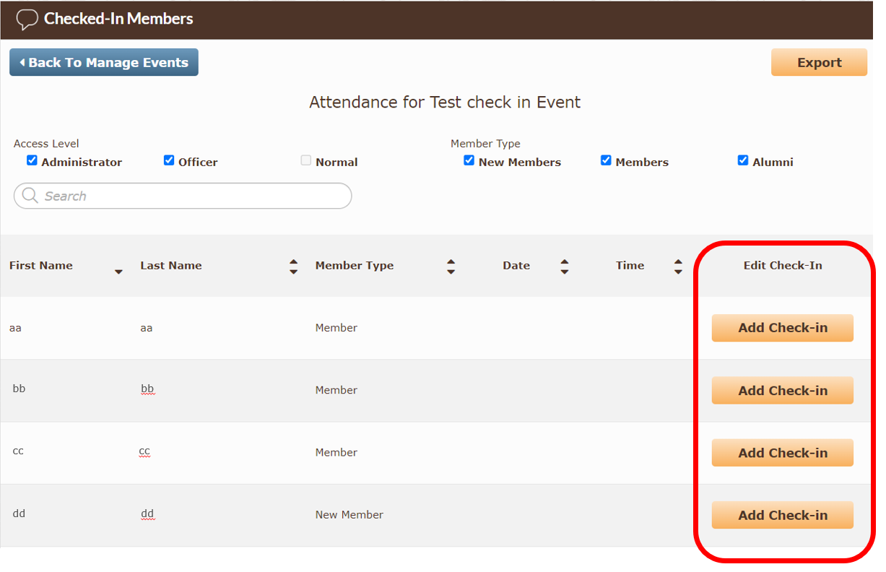Viewport: 886px width, 572px height.
Task: Click the magnifying glass search icon
Action: (x=30, y=196)
